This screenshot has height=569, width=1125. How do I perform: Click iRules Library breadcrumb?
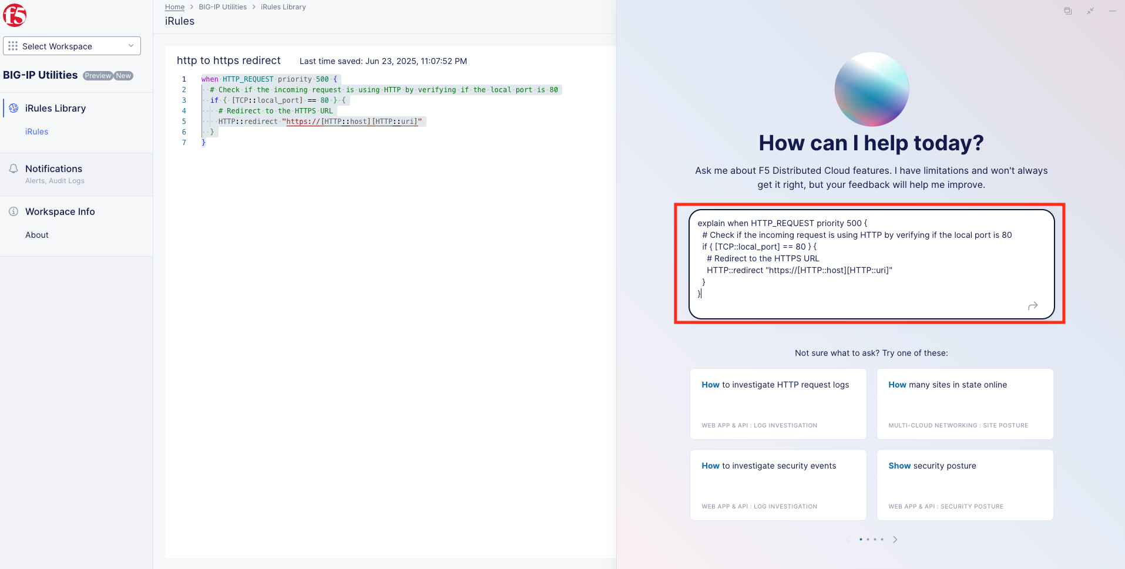coord(283,7)
